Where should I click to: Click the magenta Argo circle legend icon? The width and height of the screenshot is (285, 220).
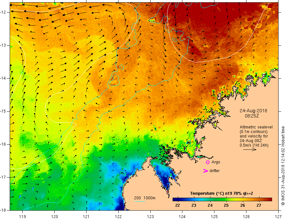[208, 162]
